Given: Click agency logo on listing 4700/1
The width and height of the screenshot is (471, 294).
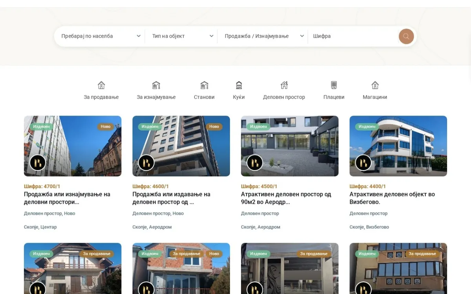Looking at the screenshot, I should pyautogui.click(x=38, y=163).
